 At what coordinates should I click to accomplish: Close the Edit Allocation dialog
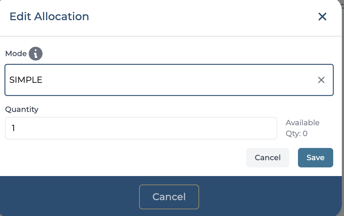pyautogui.click(x=322, y=17)
